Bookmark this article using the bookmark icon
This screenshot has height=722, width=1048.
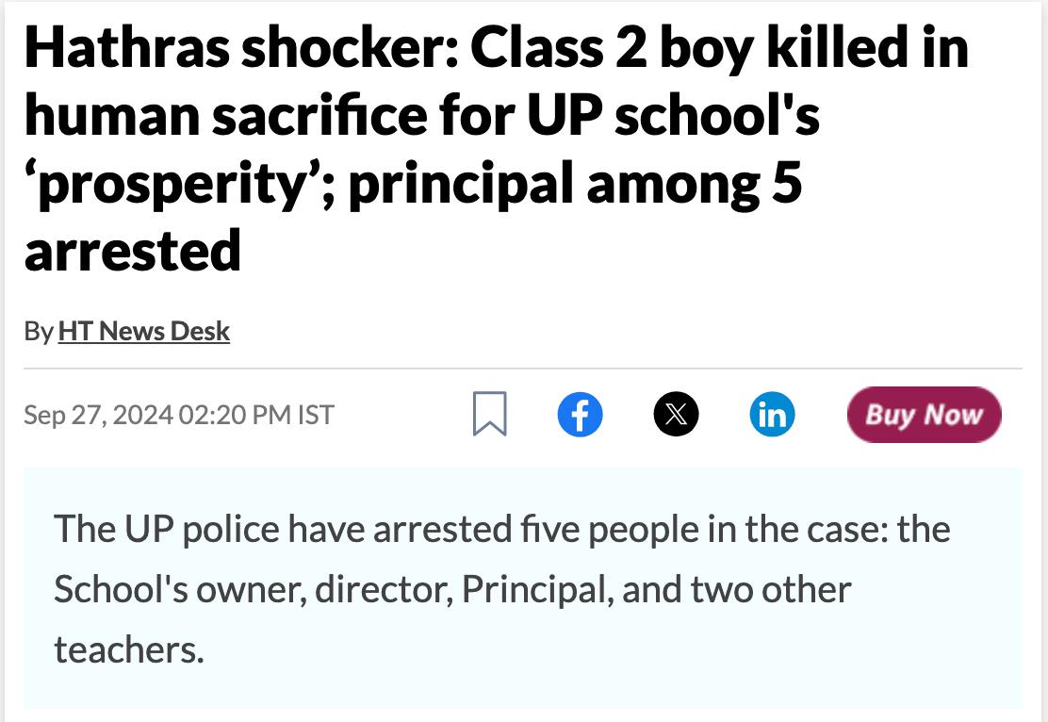click(488, 415)
